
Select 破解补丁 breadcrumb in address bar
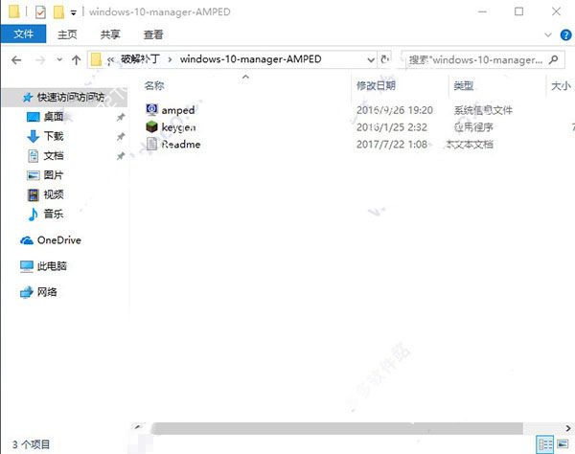click(140, 59)
